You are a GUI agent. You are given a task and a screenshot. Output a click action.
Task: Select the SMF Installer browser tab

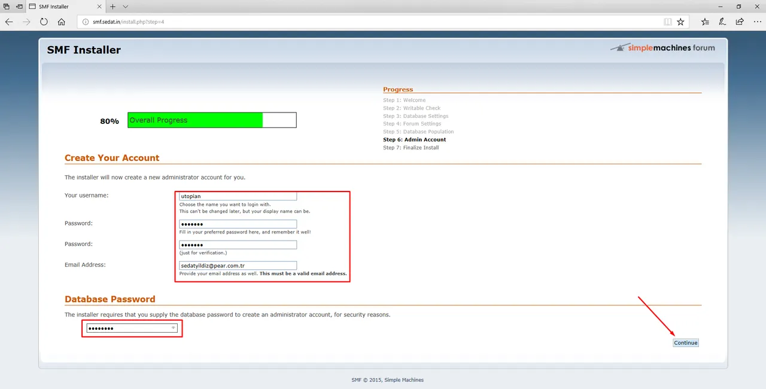click(x=66, y=7)
